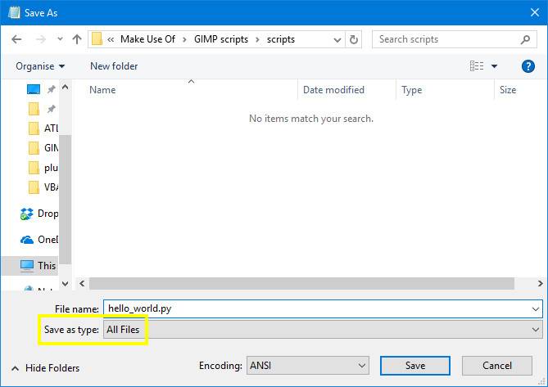Click the Notepad icon in title bar
This screenshot has height=387, width=548.
pyautogui.click(x=14, y=12)
